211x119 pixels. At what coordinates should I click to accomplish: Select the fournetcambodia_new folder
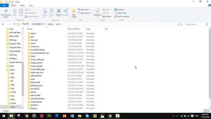[x=40, y=53]
